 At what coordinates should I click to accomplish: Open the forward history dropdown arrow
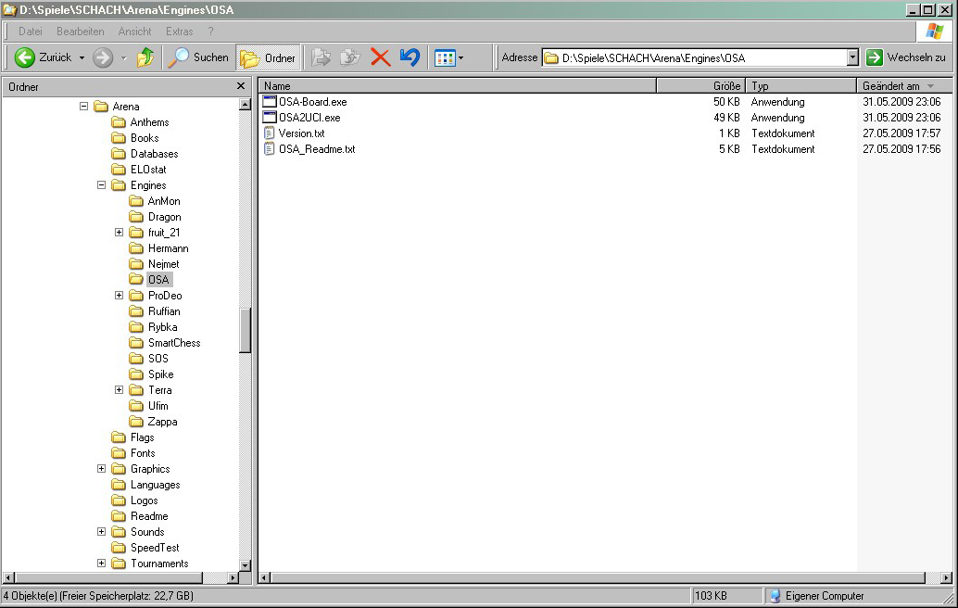(x=123, y=58)
